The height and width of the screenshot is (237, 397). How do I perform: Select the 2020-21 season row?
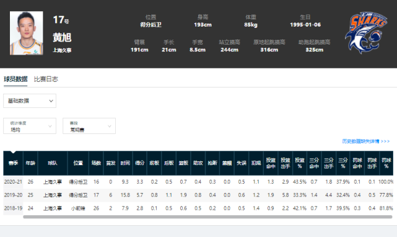[x=198, y=182]
